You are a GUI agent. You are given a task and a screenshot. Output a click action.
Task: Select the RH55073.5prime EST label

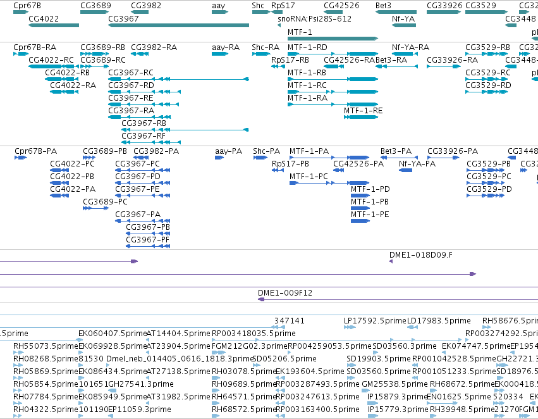click(x=46, y=346)
